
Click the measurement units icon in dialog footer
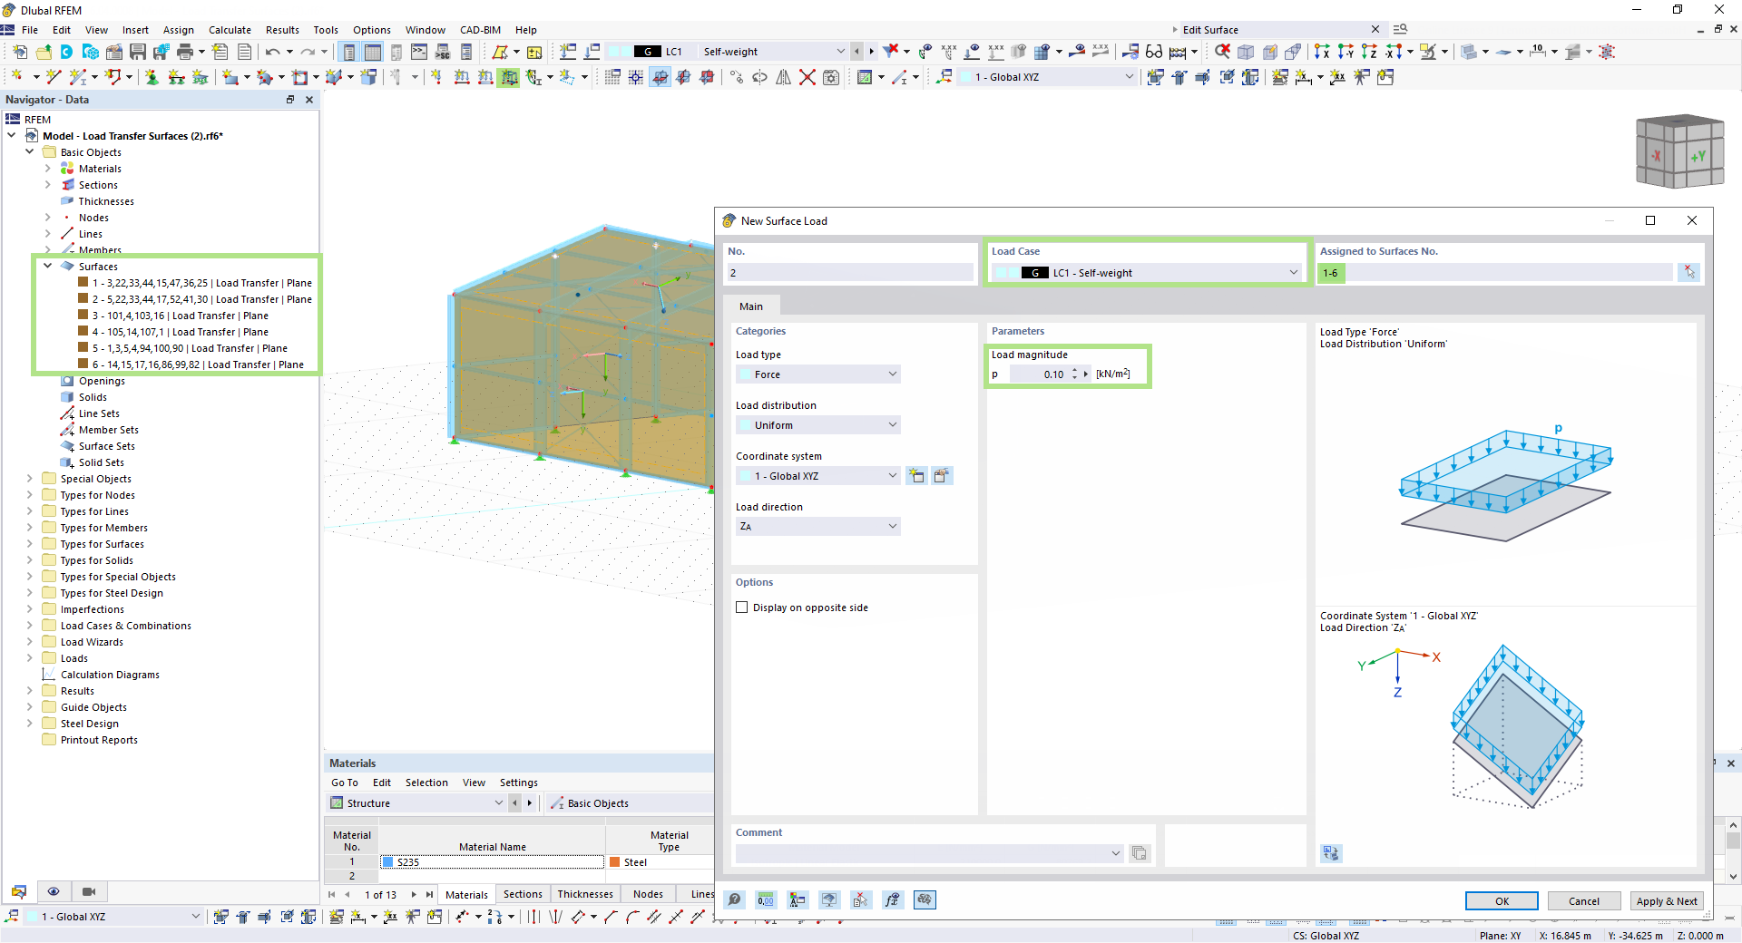click(766, 899)
